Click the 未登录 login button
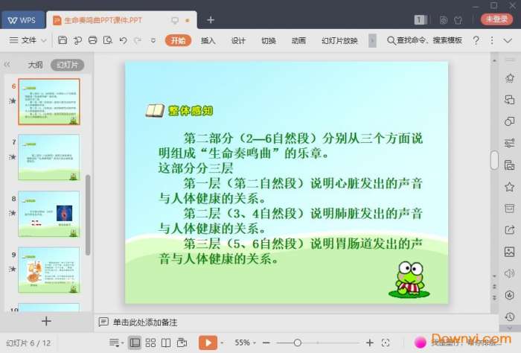 pyautogui.click(x=496, y=19)
